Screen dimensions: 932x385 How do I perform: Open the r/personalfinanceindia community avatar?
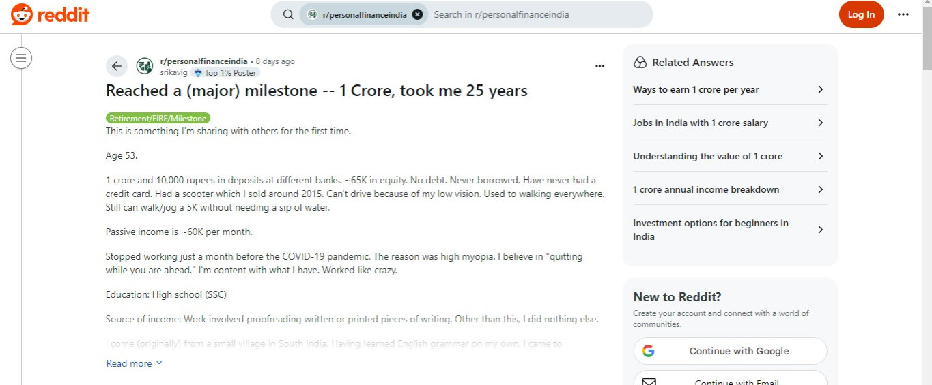pos(145,66)
